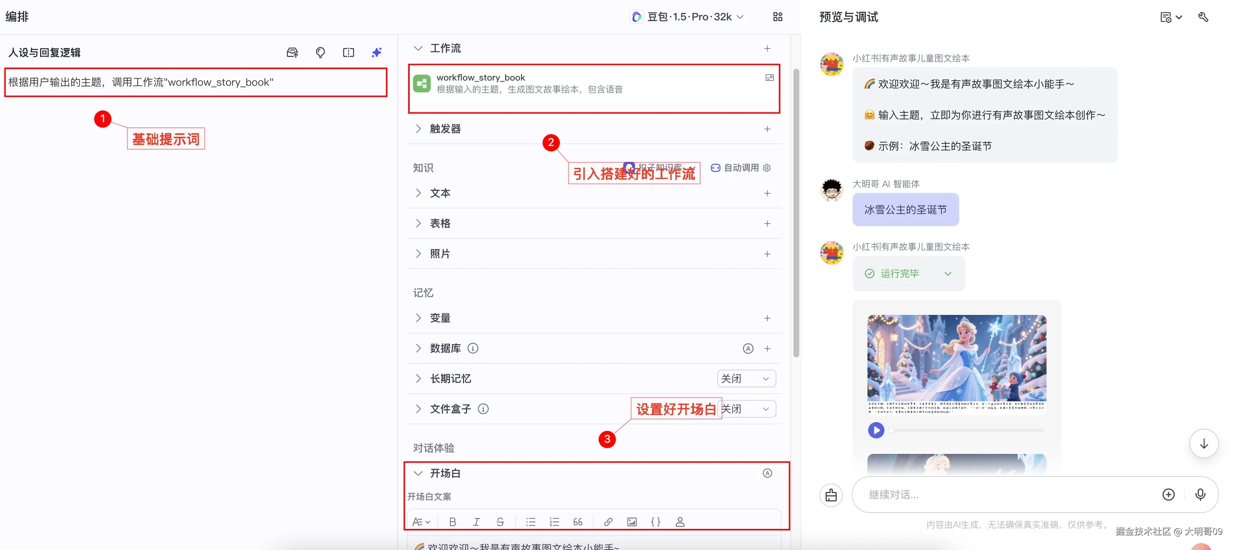Play the story audio under first image
1236x550 pixels.
coord(876,430)
